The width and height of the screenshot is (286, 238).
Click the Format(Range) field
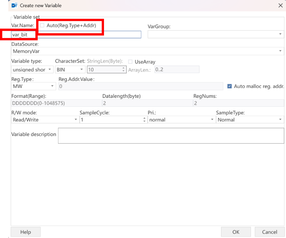click(57, 103)
